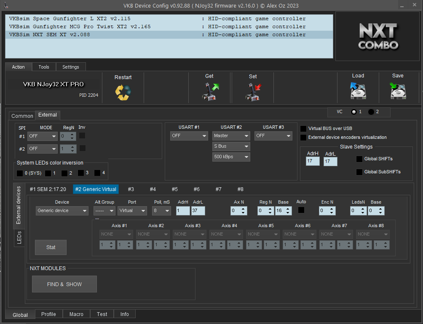Switch to the LEDs vertical tab
Screen dimensions: 423x324
click(x=19, y=238)
